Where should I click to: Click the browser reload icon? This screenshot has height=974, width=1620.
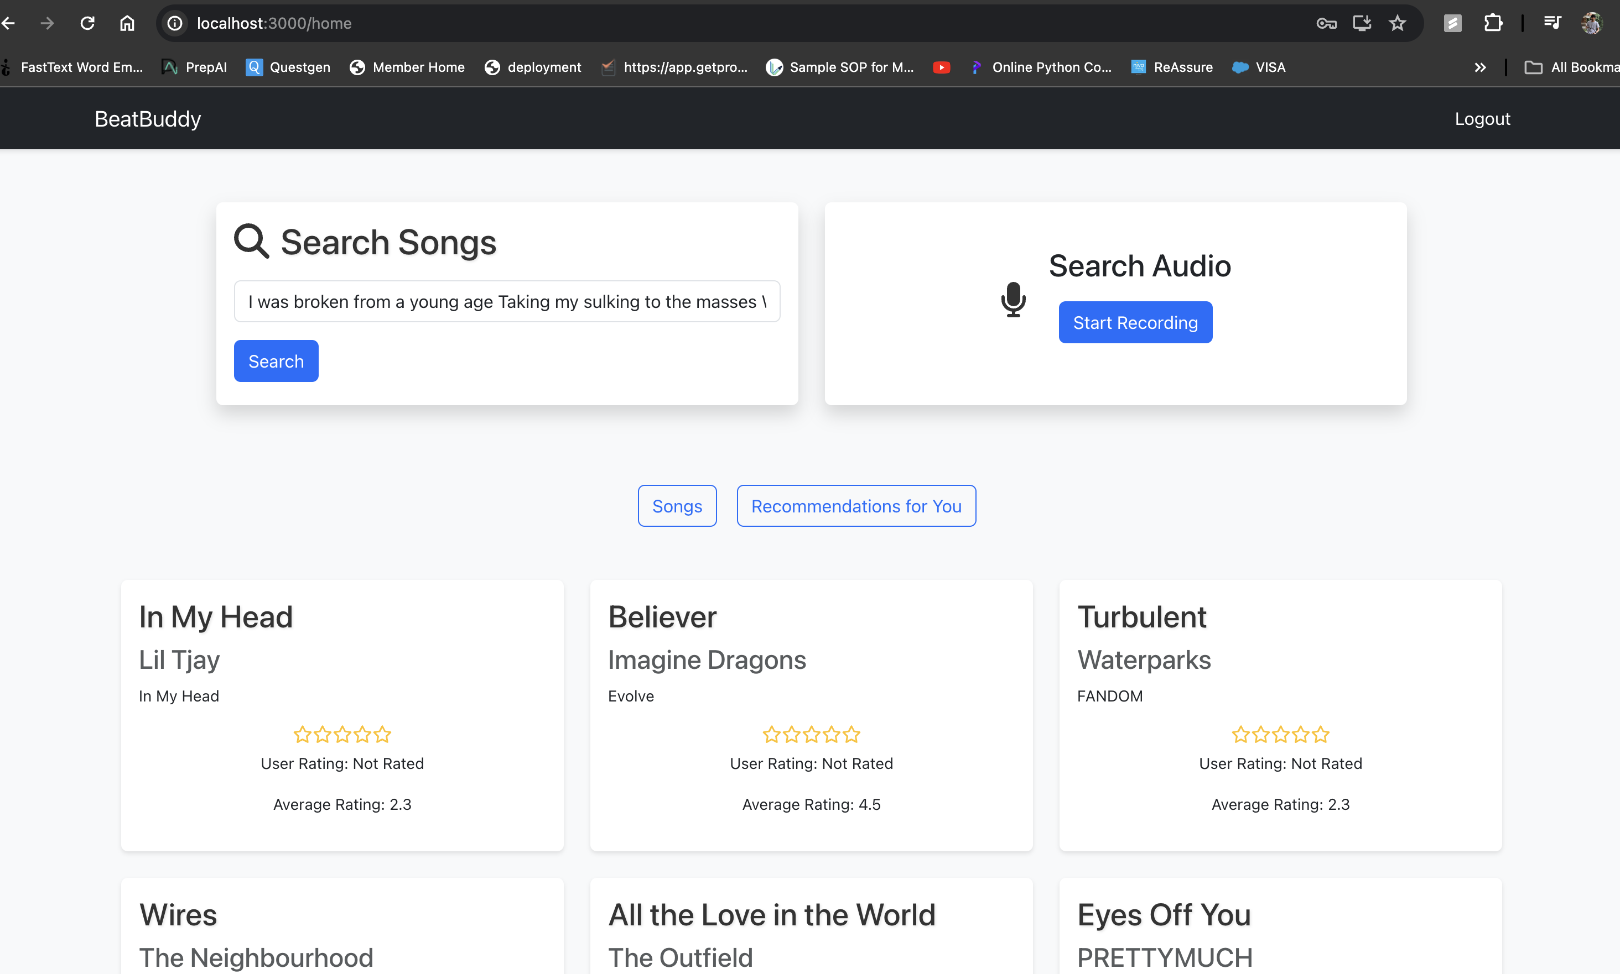[87, 24]
